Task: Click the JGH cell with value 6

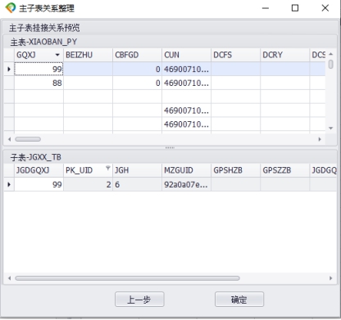Action: click(x=137, y=185)
